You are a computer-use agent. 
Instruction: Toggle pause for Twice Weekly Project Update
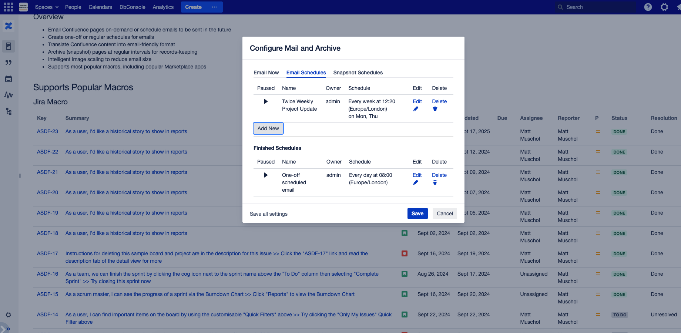click(x=265, y=101)
